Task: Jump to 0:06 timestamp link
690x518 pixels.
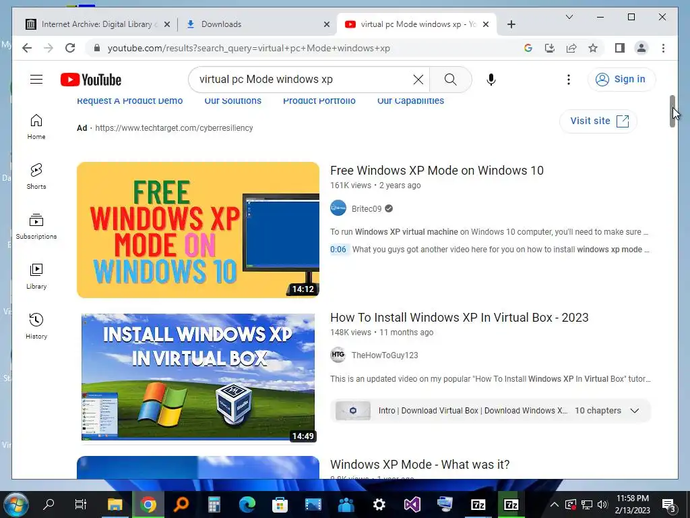Action: 338,250
